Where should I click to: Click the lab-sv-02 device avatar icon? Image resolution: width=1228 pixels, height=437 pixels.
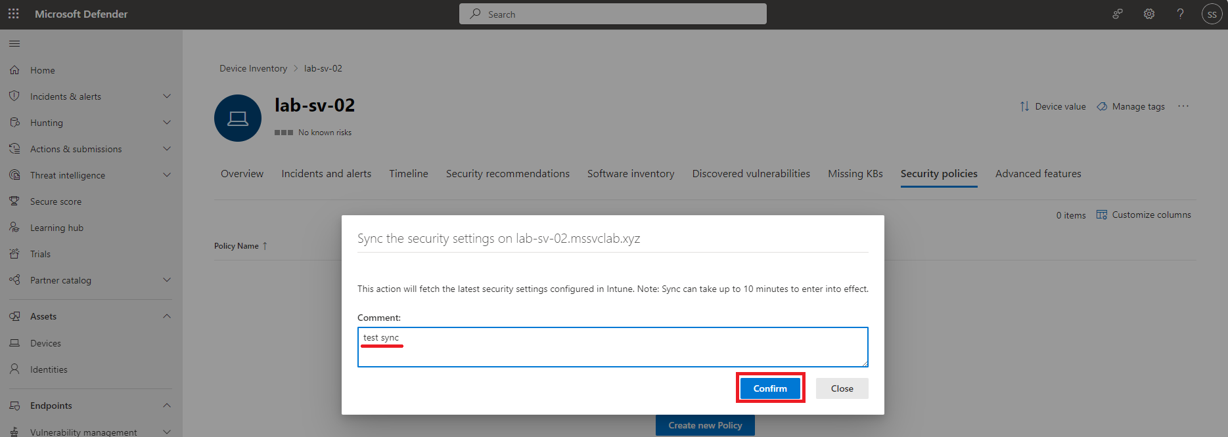(x=238, y=118)
